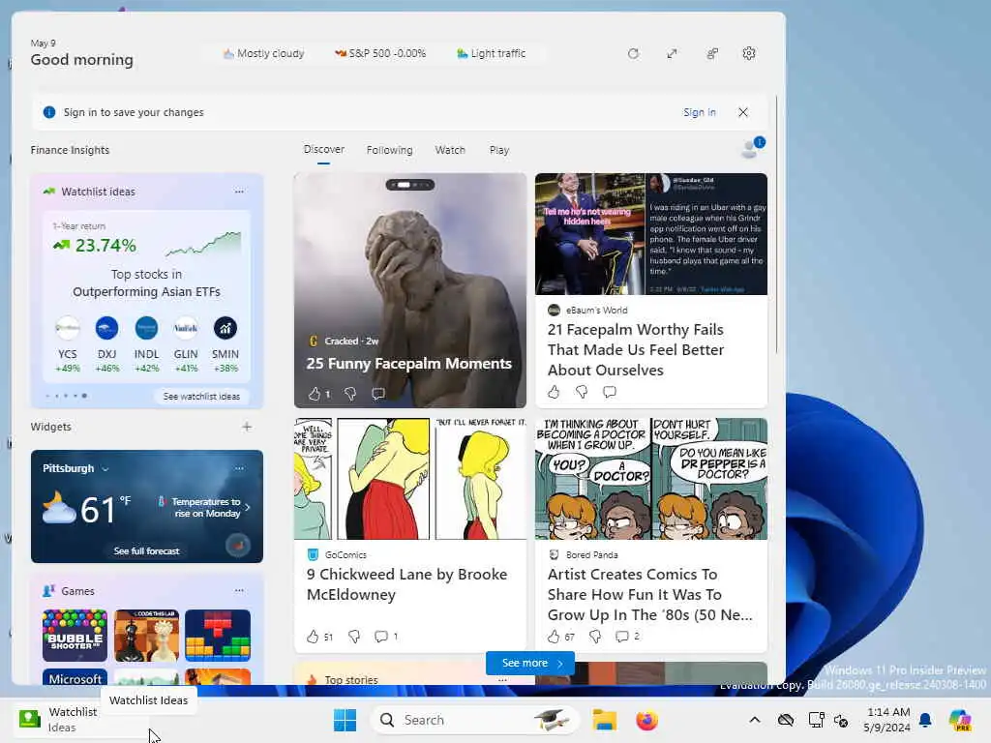
Task: Click the See more button
Action: pos(530,663)
